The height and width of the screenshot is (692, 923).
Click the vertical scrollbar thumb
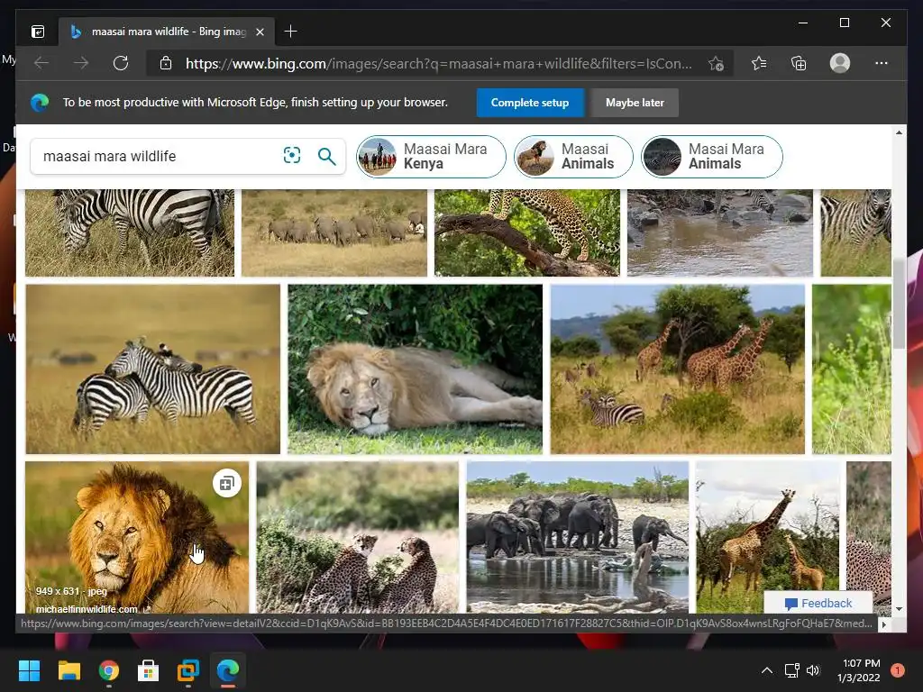click(x=900, y=304)
